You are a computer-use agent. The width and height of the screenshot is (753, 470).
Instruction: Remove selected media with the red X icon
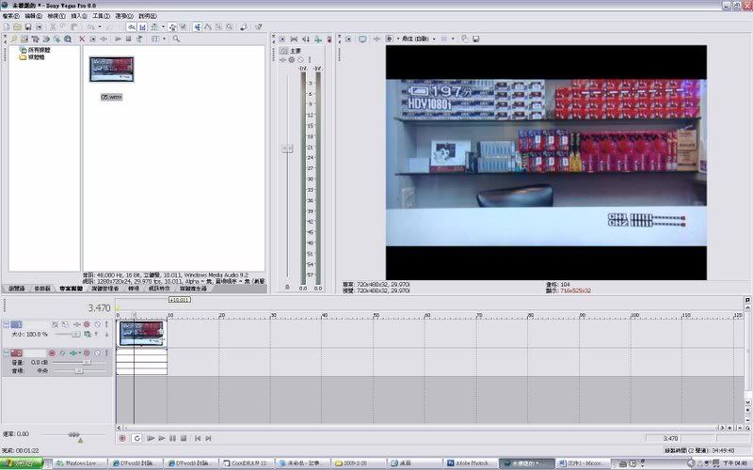coord(82,39)
